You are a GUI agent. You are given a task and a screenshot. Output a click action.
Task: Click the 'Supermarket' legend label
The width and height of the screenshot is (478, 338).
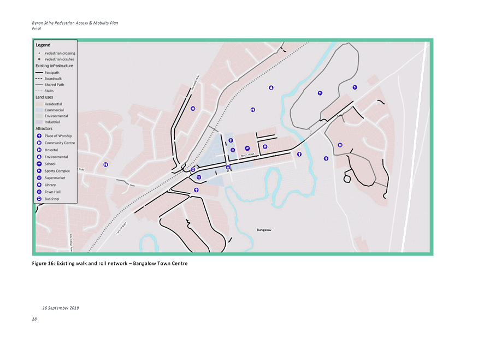pyautogui.click(x=55, y=178)
